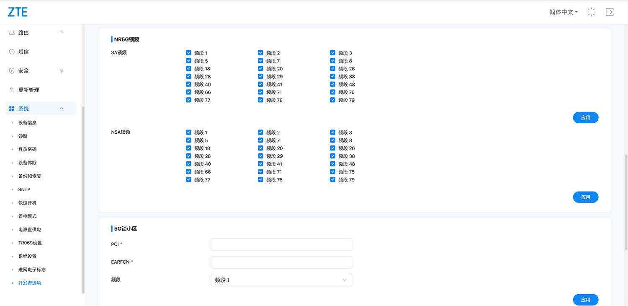Uncheck NSA锁频 频段 38
The image size is (628, 306).
click(332, 156)
